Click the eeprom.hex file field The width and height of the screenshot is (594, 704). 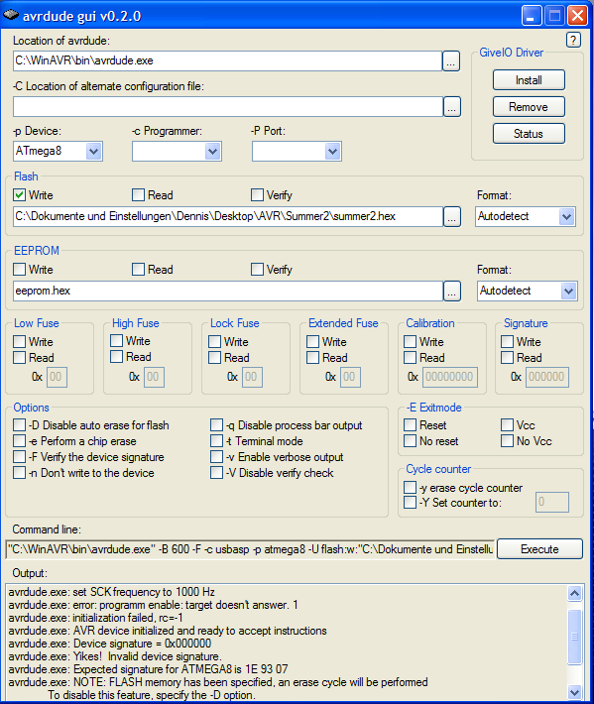(228, 291)
